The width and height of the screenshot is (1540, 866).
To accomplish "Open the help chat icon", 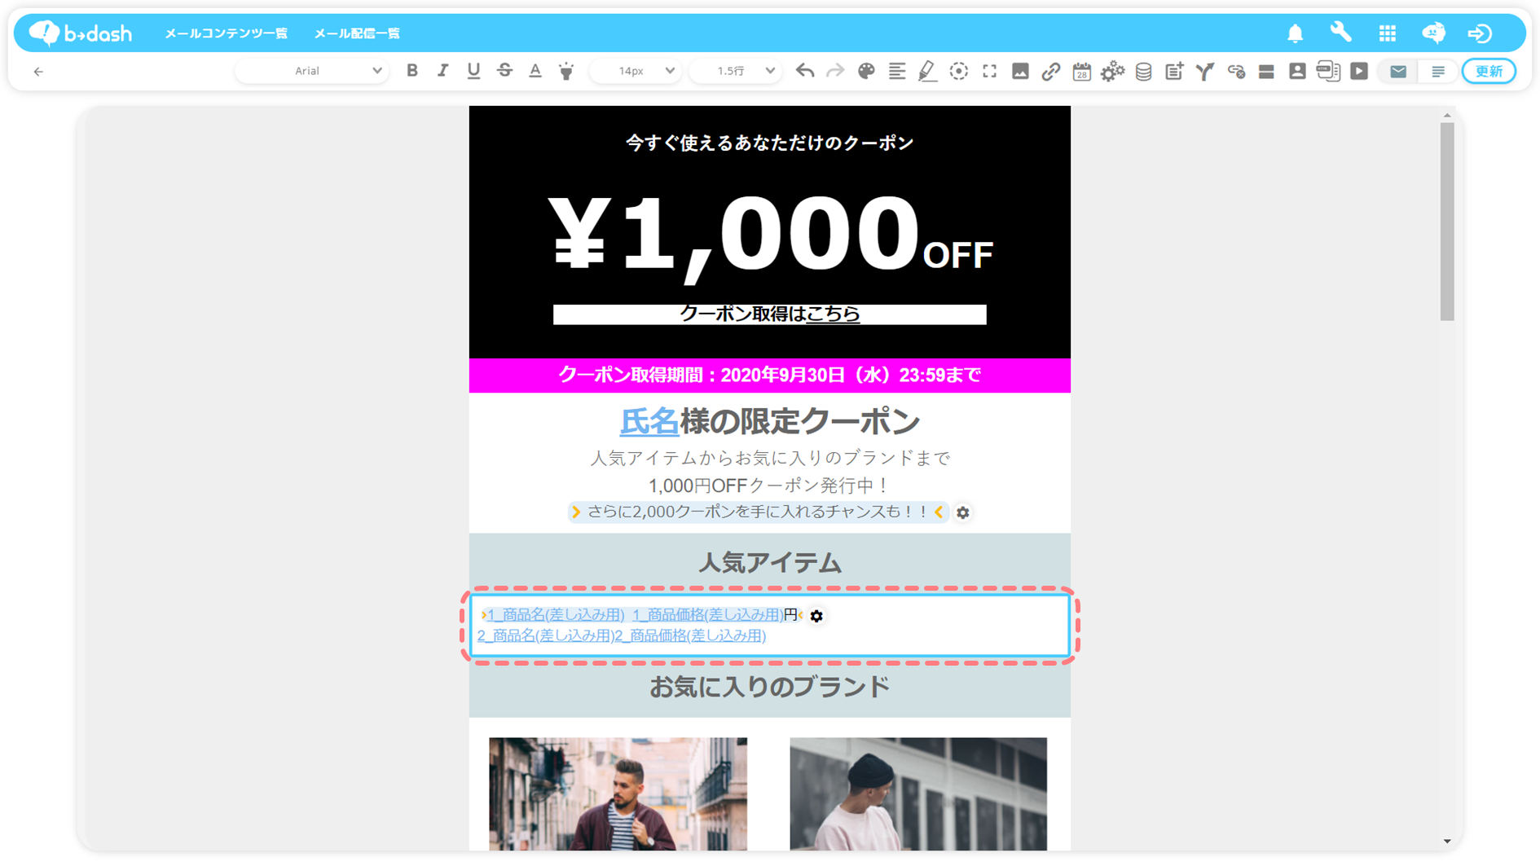I will pyautogui.click(x=1433, y=33).
